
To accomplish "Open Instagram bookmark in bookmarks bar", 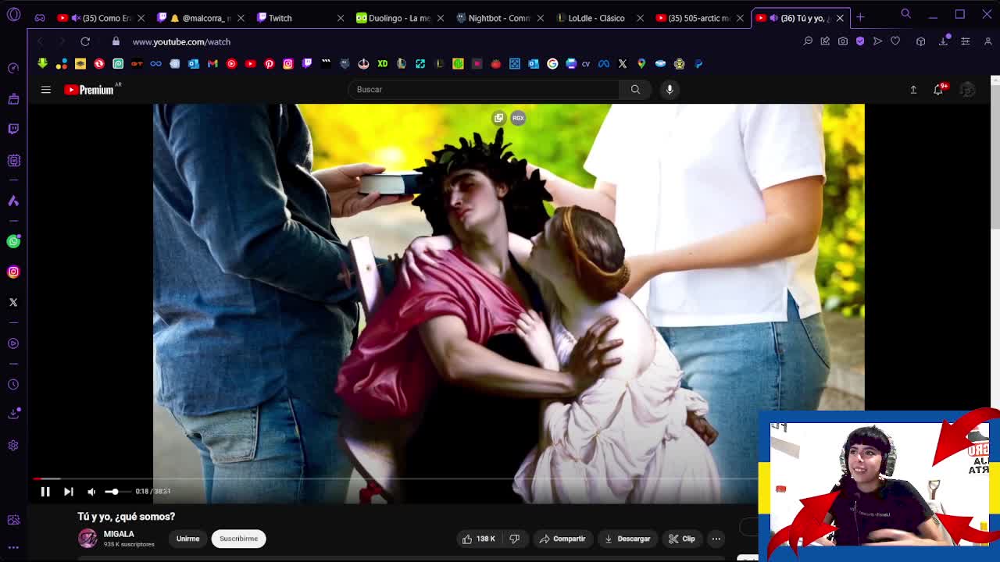I will 288,64.
